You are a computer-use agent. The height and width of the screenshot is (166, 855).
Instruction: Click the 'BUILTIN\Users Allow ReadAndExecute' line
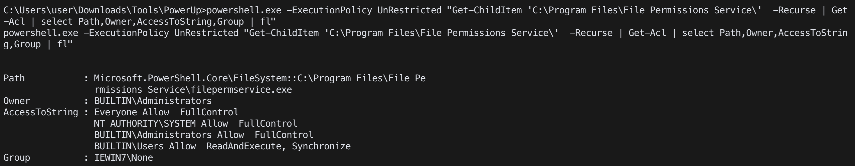click(222, 146)
